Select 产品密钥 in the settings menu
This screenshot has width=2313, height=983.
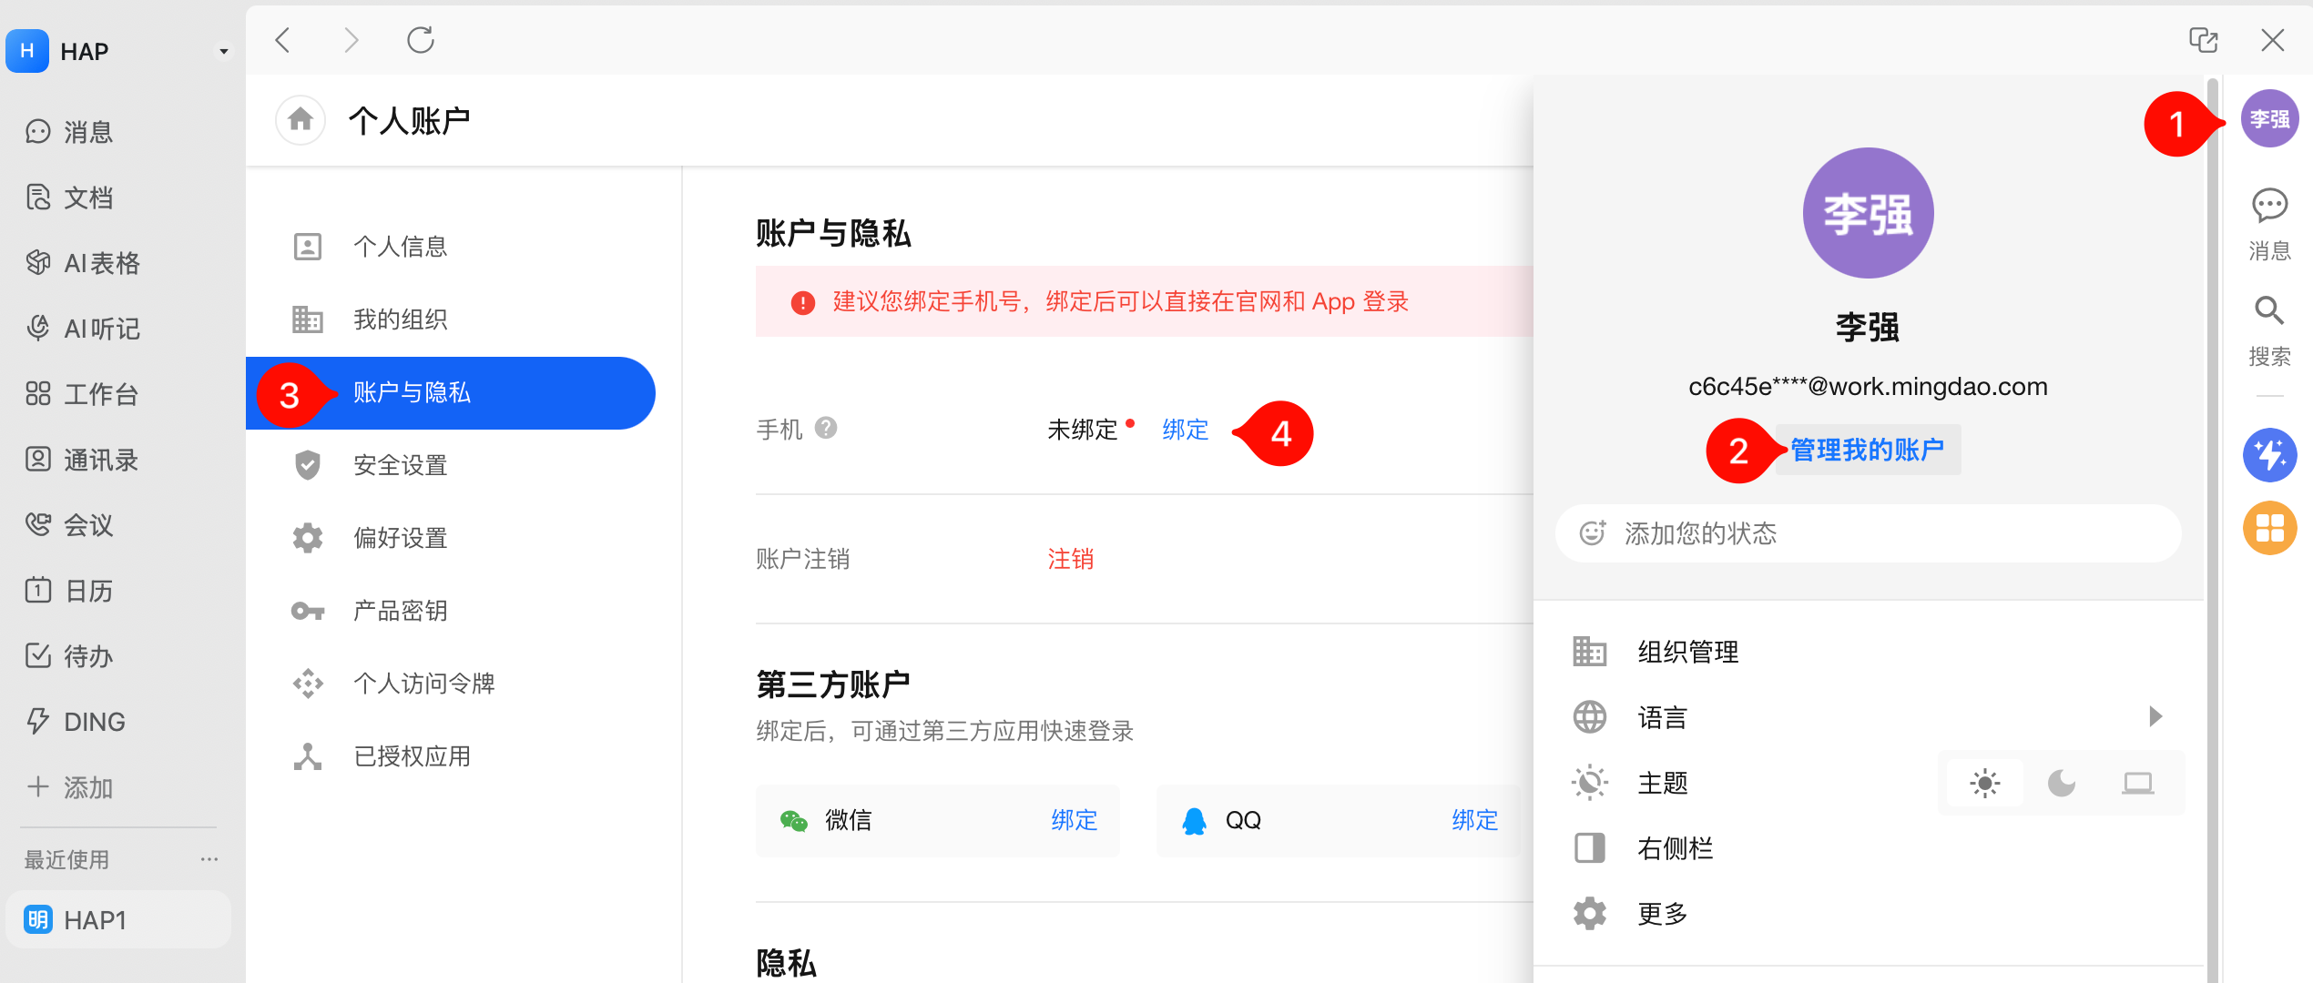[451, 611]
